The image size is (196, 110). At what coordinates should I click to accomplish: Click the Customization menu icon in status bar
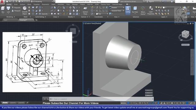(x=194, y=103)
